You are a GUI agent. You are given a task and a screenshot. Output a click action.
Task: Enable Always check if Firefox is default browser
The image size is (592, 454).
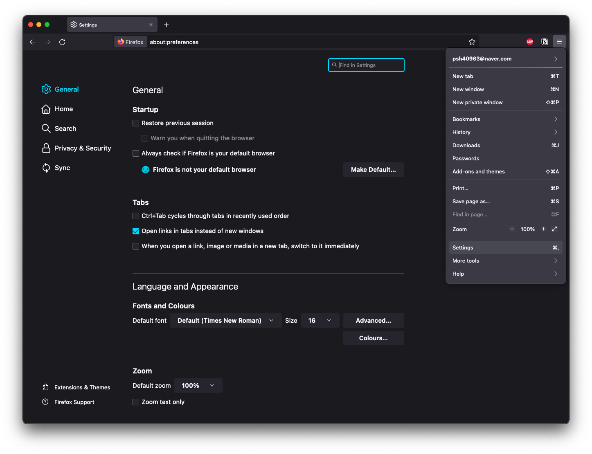(x=136, y=153)
